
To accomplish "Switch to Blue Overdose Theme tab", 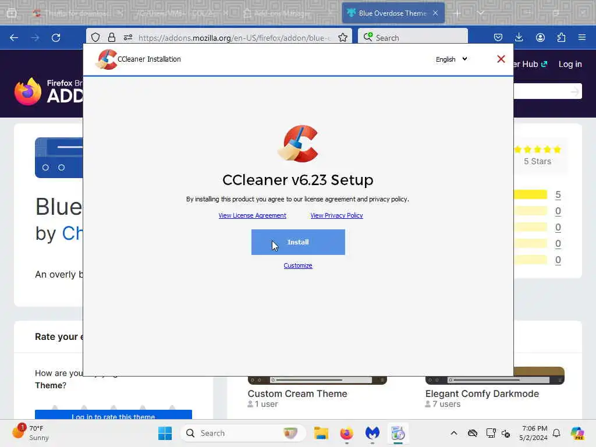I will [393, 13].
